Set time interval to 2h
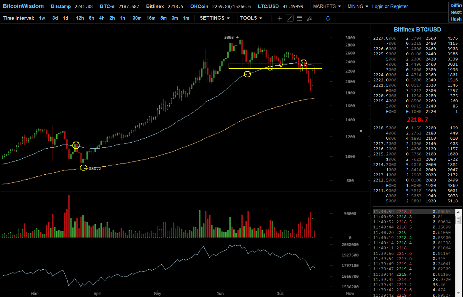 coord(112,18)
